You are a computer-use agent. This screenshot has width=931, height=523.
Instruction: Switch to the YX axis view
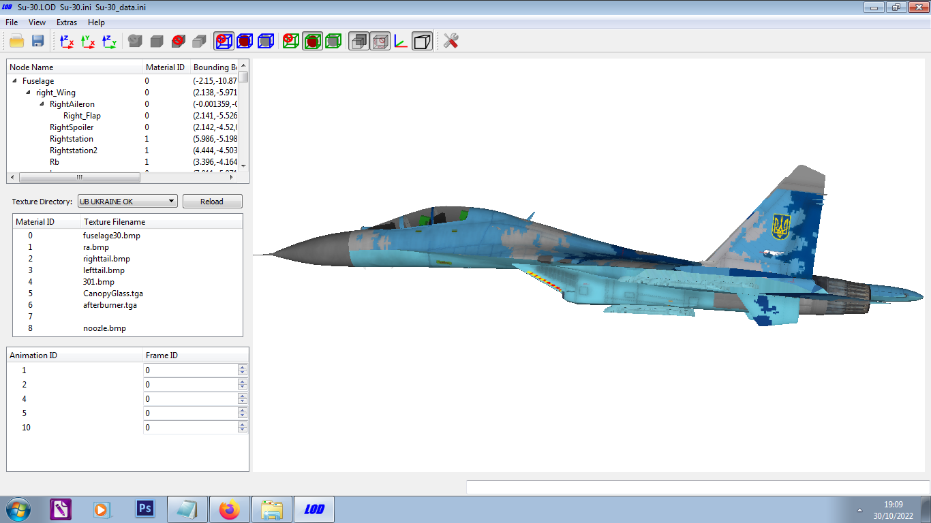click(x=88, y=41)
